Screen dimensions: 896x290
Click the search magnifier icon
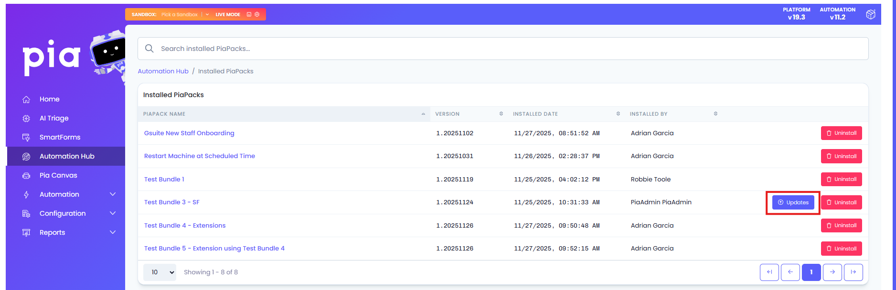pyautogui.click(x=149, y=49)
